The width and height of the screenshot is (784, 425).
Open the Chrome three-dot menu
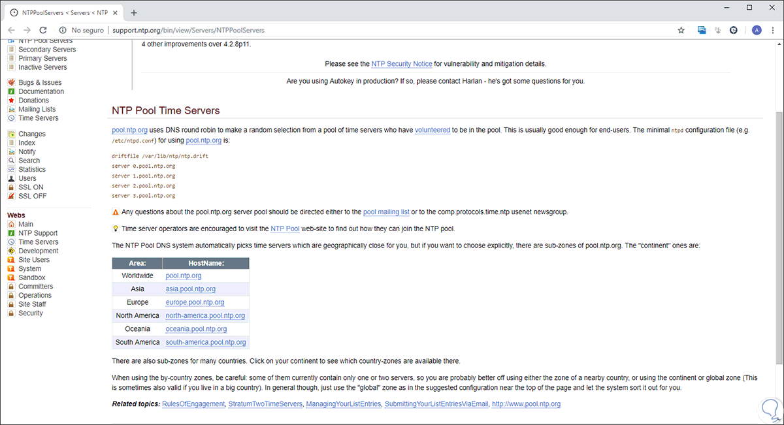point(774,30)
